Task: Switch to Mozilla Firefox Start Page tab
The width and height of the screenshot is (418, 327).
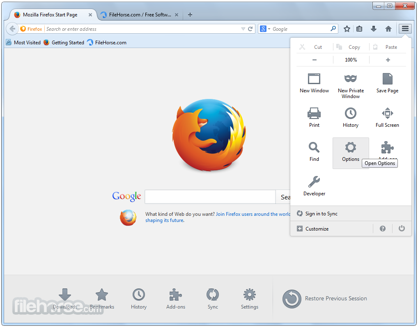Action: (x=50, y=15)
